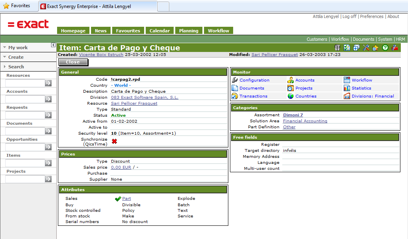This screenshot has width=408, height=239.
Task: Open creator Vicente Boix Estruch link
Action: click(101, 54)
